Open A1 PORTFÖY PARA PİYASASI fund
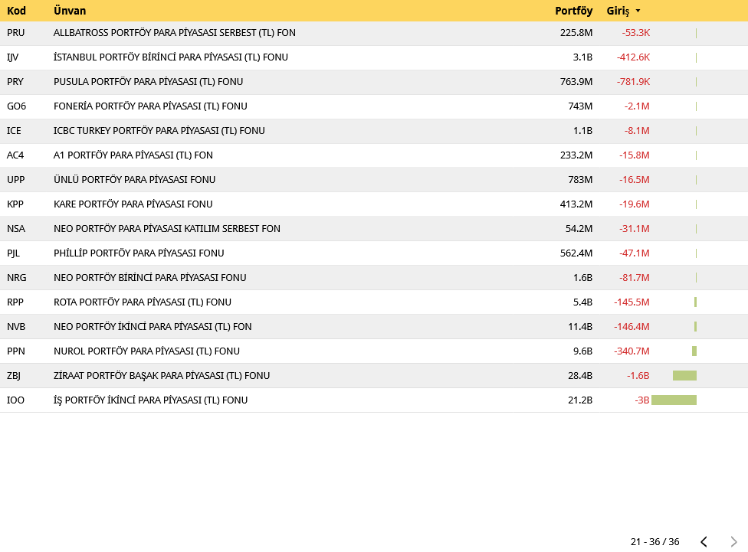The width and height of the screenshot is (748, 552). (x=133, y=155)
